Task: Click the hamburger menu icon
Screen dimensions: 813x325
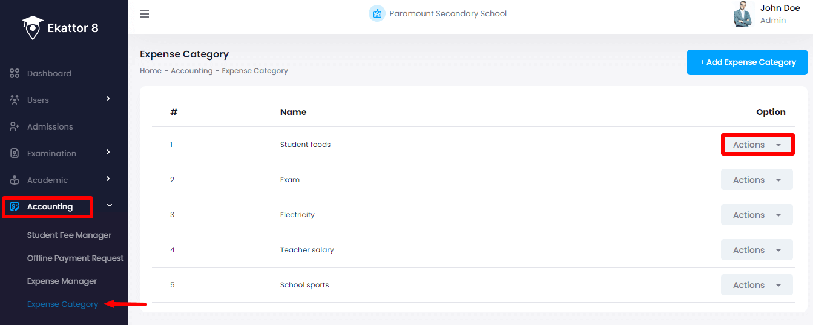Action: (x=144, y=14)
